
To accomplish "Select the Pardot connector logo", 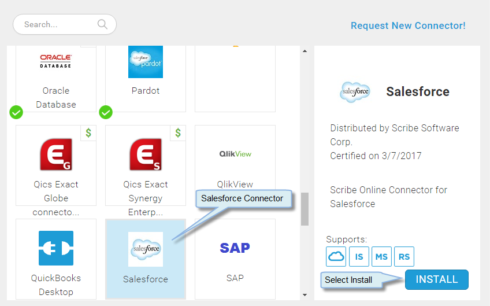I will point(146,62).
